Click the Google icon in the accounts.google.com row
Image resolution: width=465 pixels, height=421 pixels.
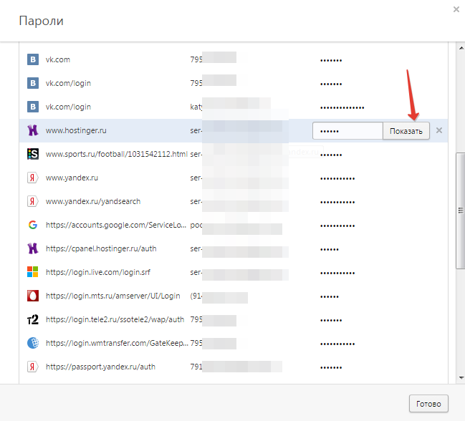pos(33,225)
